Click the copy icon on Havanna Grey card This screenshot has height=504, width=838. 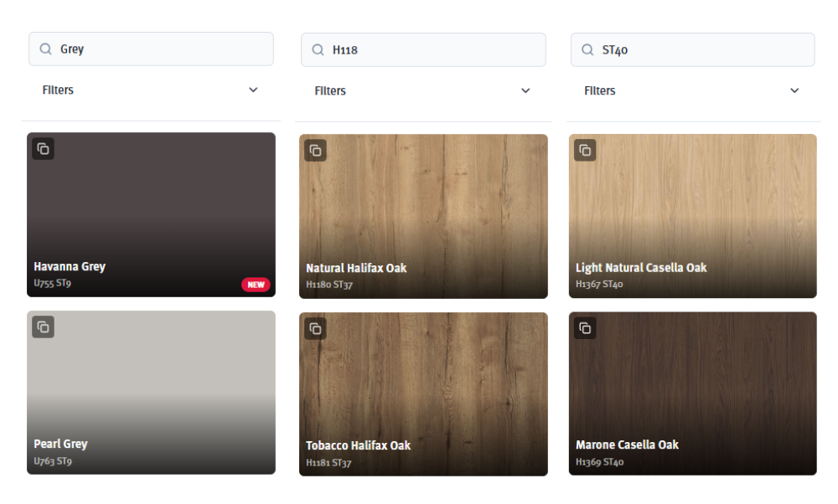44,149
